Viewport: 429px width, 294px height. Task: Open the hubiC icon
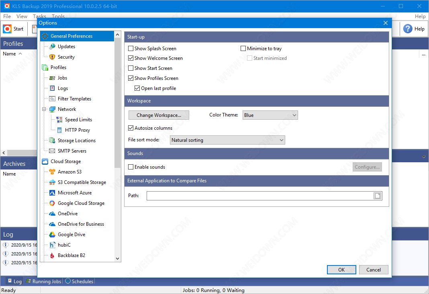coord(52,245)
